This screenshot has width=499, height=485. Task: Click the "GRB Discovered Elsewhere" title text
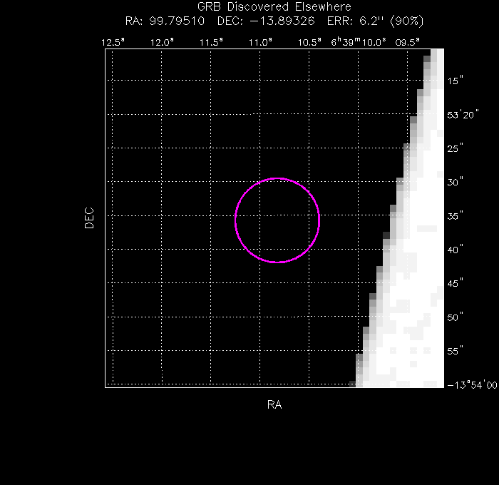(274, 7)
